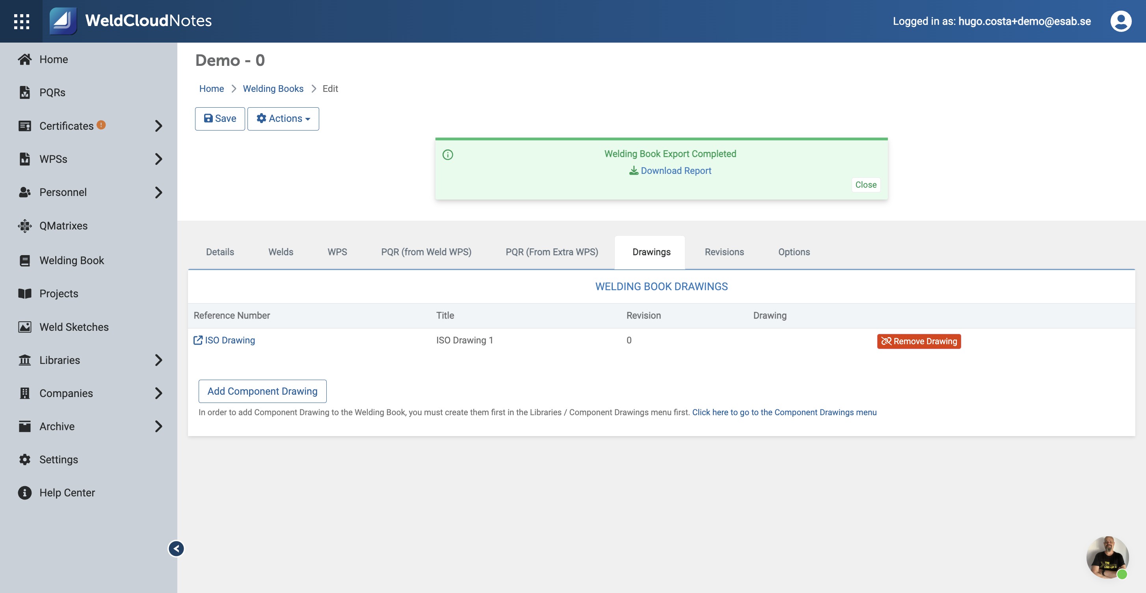
Task: Expand the Archive submenu chevron
Action: coord(158,426)
